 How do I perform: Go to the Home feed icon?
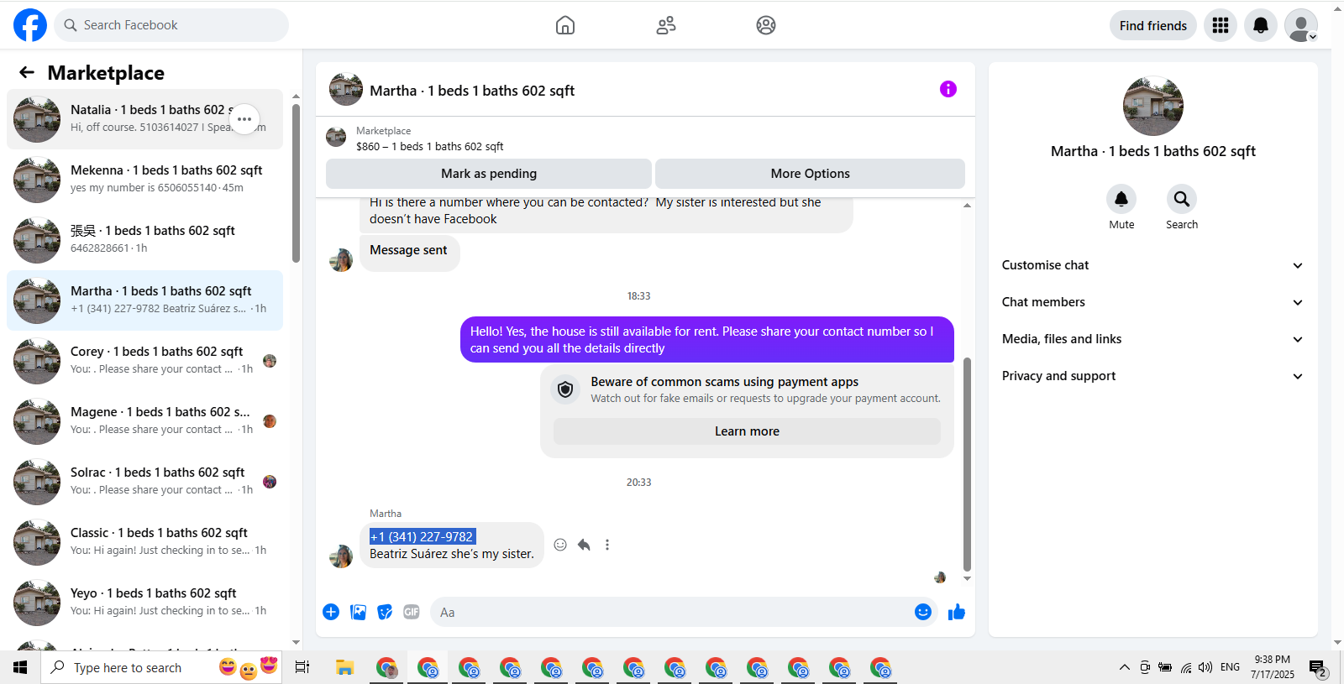[x=565, y=25]
